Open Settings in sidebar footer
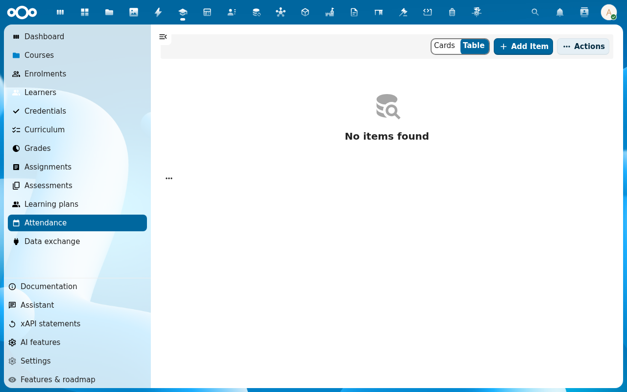This screenshot has width=627, height=392. (77, 361)
